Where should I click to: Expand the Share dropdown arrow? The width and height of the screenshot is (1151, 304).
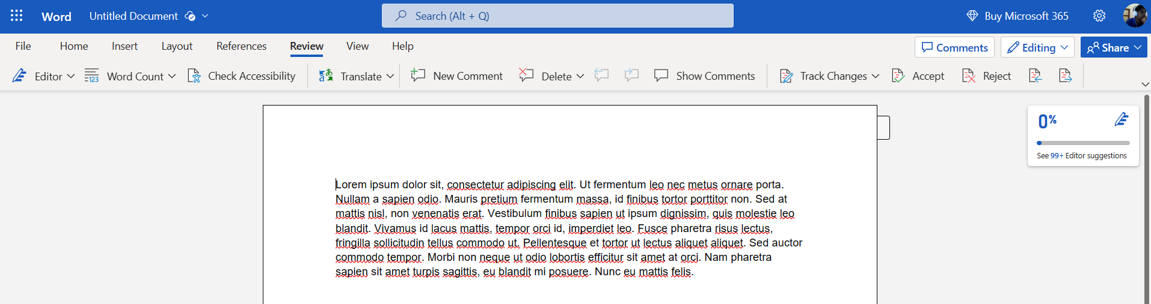tap(1138, 47)
